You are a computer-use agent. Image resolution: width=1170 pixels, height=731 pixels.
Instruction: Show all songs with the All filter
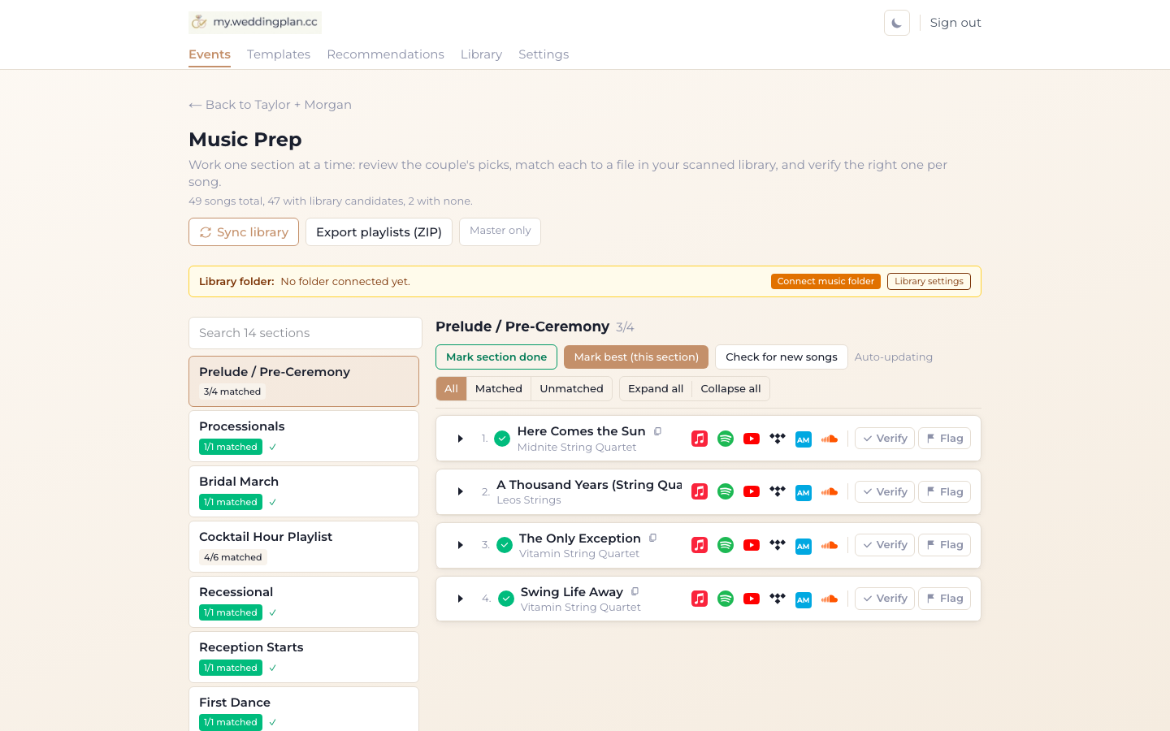(x=451, y=388)
